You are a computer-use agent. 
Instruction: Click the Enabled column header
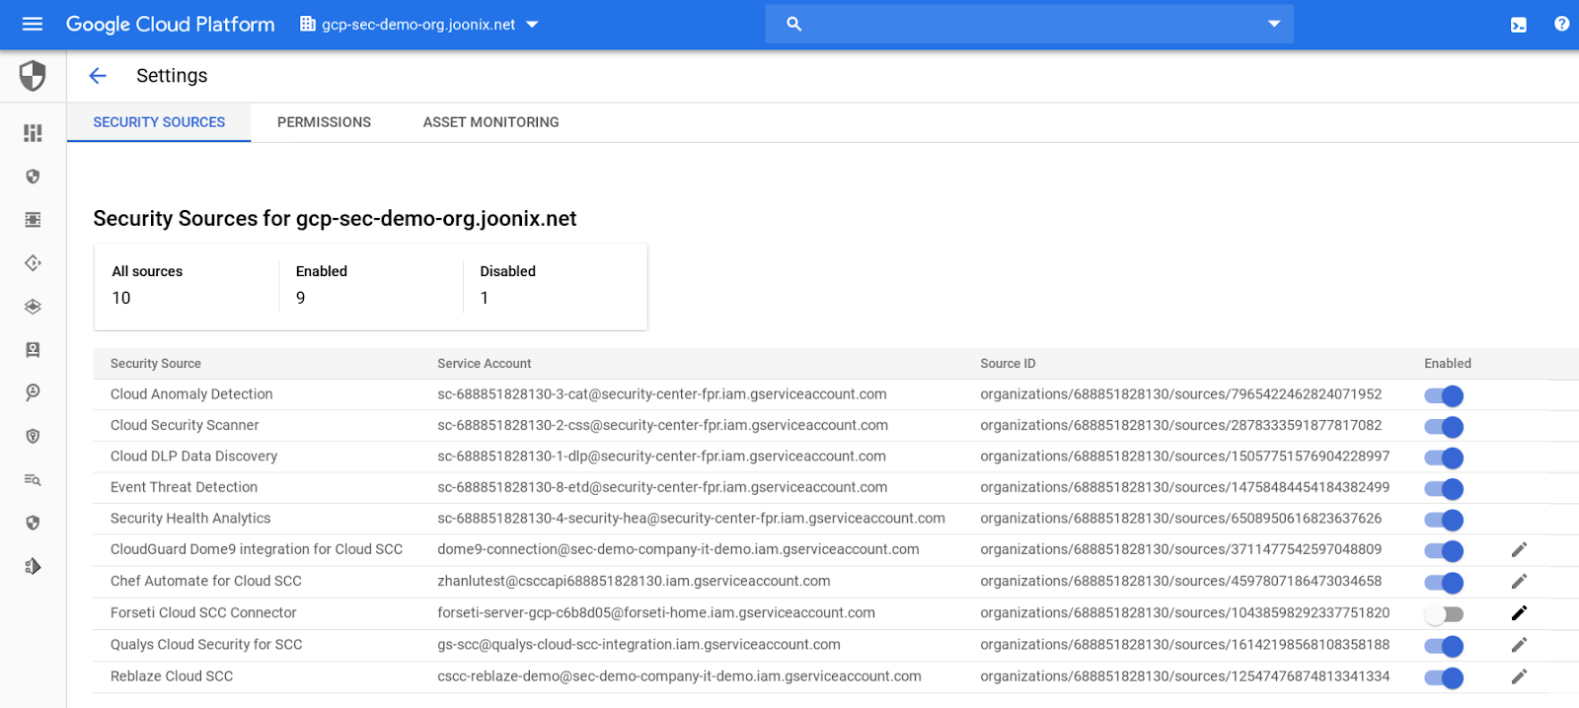[x=1448, y=364]
